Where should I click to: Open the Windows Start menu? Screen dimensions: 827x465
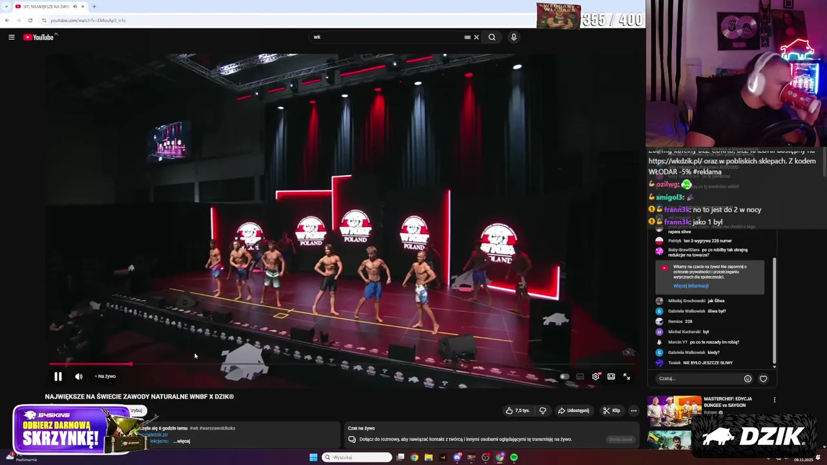(x=313, y=457)
